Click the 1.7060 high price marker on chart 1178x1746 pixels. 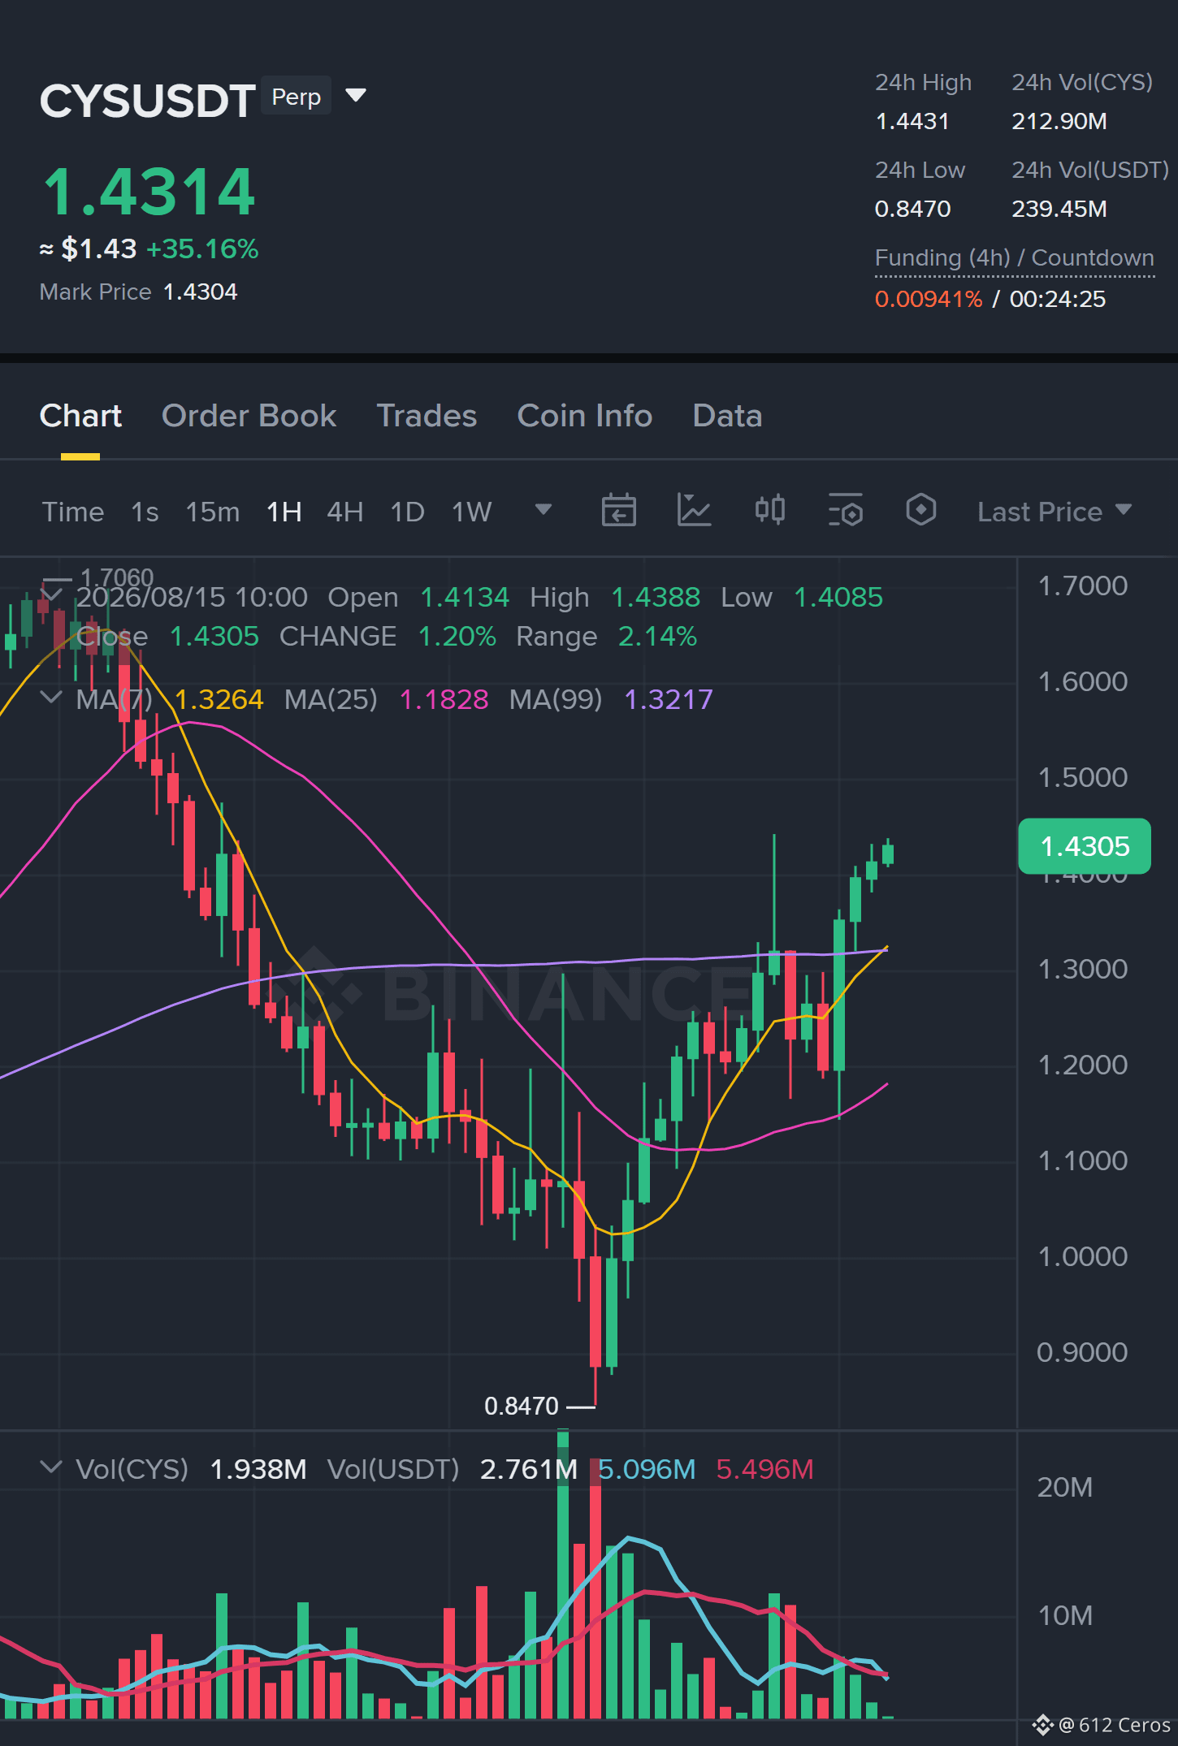pyautogui.click(x=117, y=577)
